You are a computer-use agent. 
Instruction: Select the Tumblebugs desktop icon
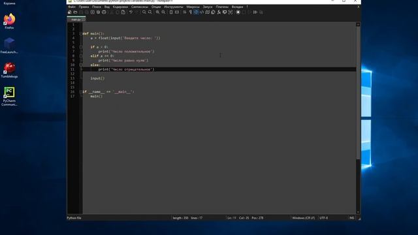tap(9, 70)
